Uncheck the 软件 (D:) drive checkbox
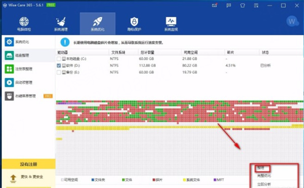The height and width of the screenshot is (188, 304). coord(59,65)
